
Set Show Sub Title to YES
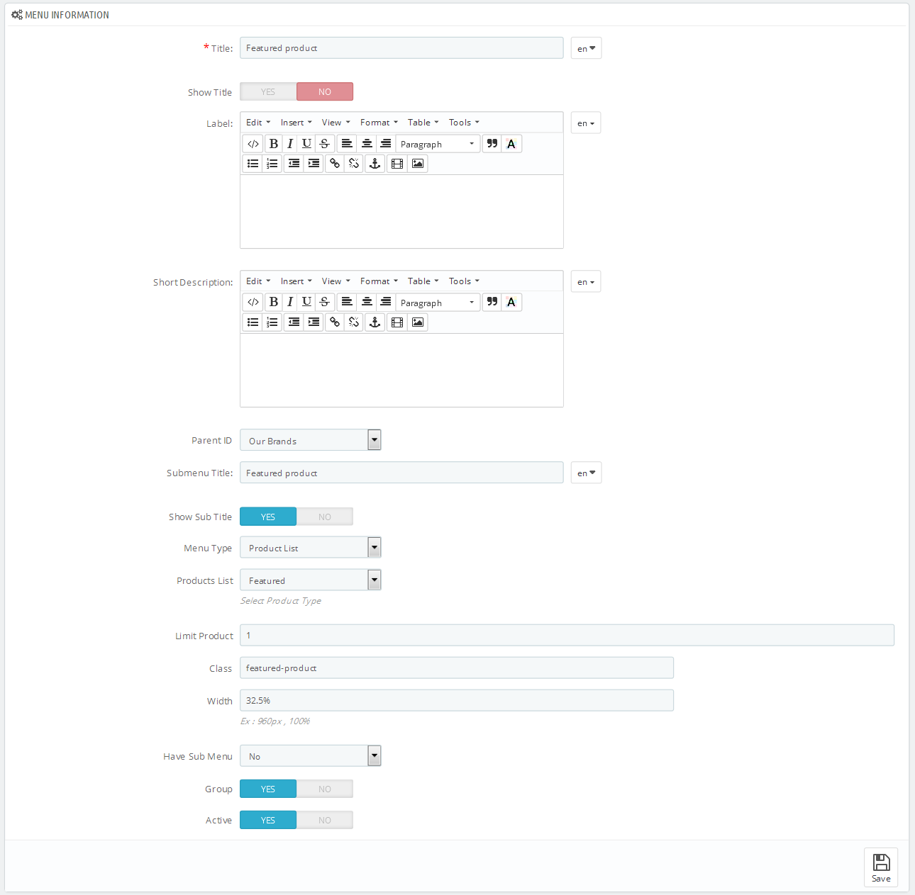[x=268, y=517]
